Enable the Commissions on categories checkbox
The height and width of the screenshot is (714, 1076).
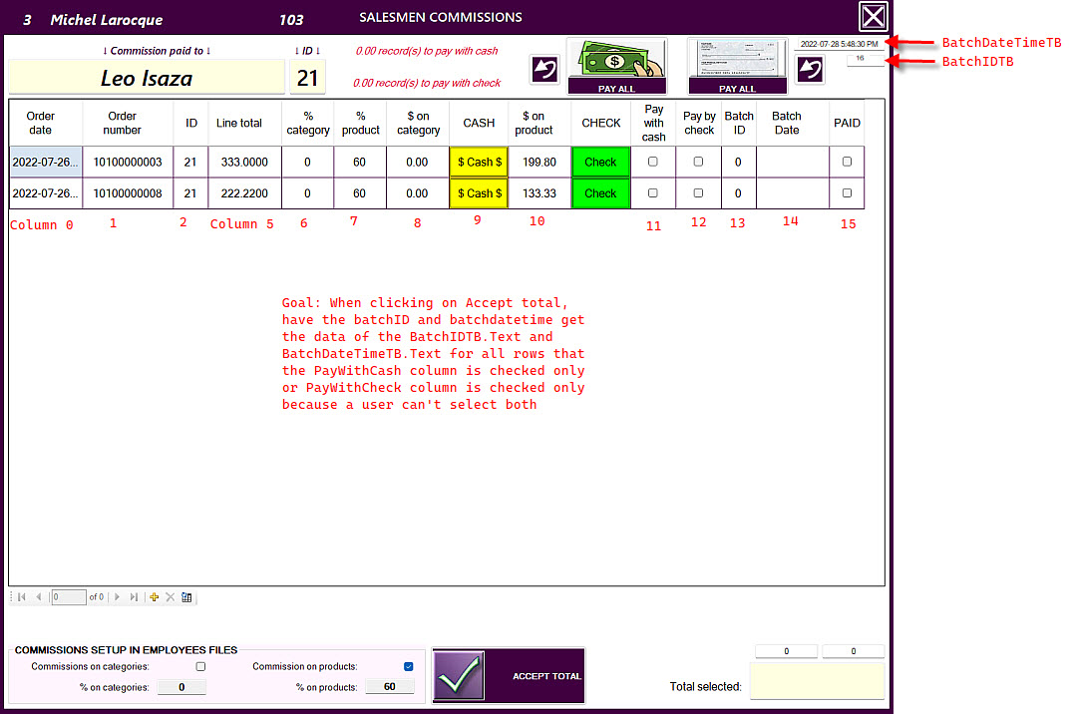[x=200, y=666]
